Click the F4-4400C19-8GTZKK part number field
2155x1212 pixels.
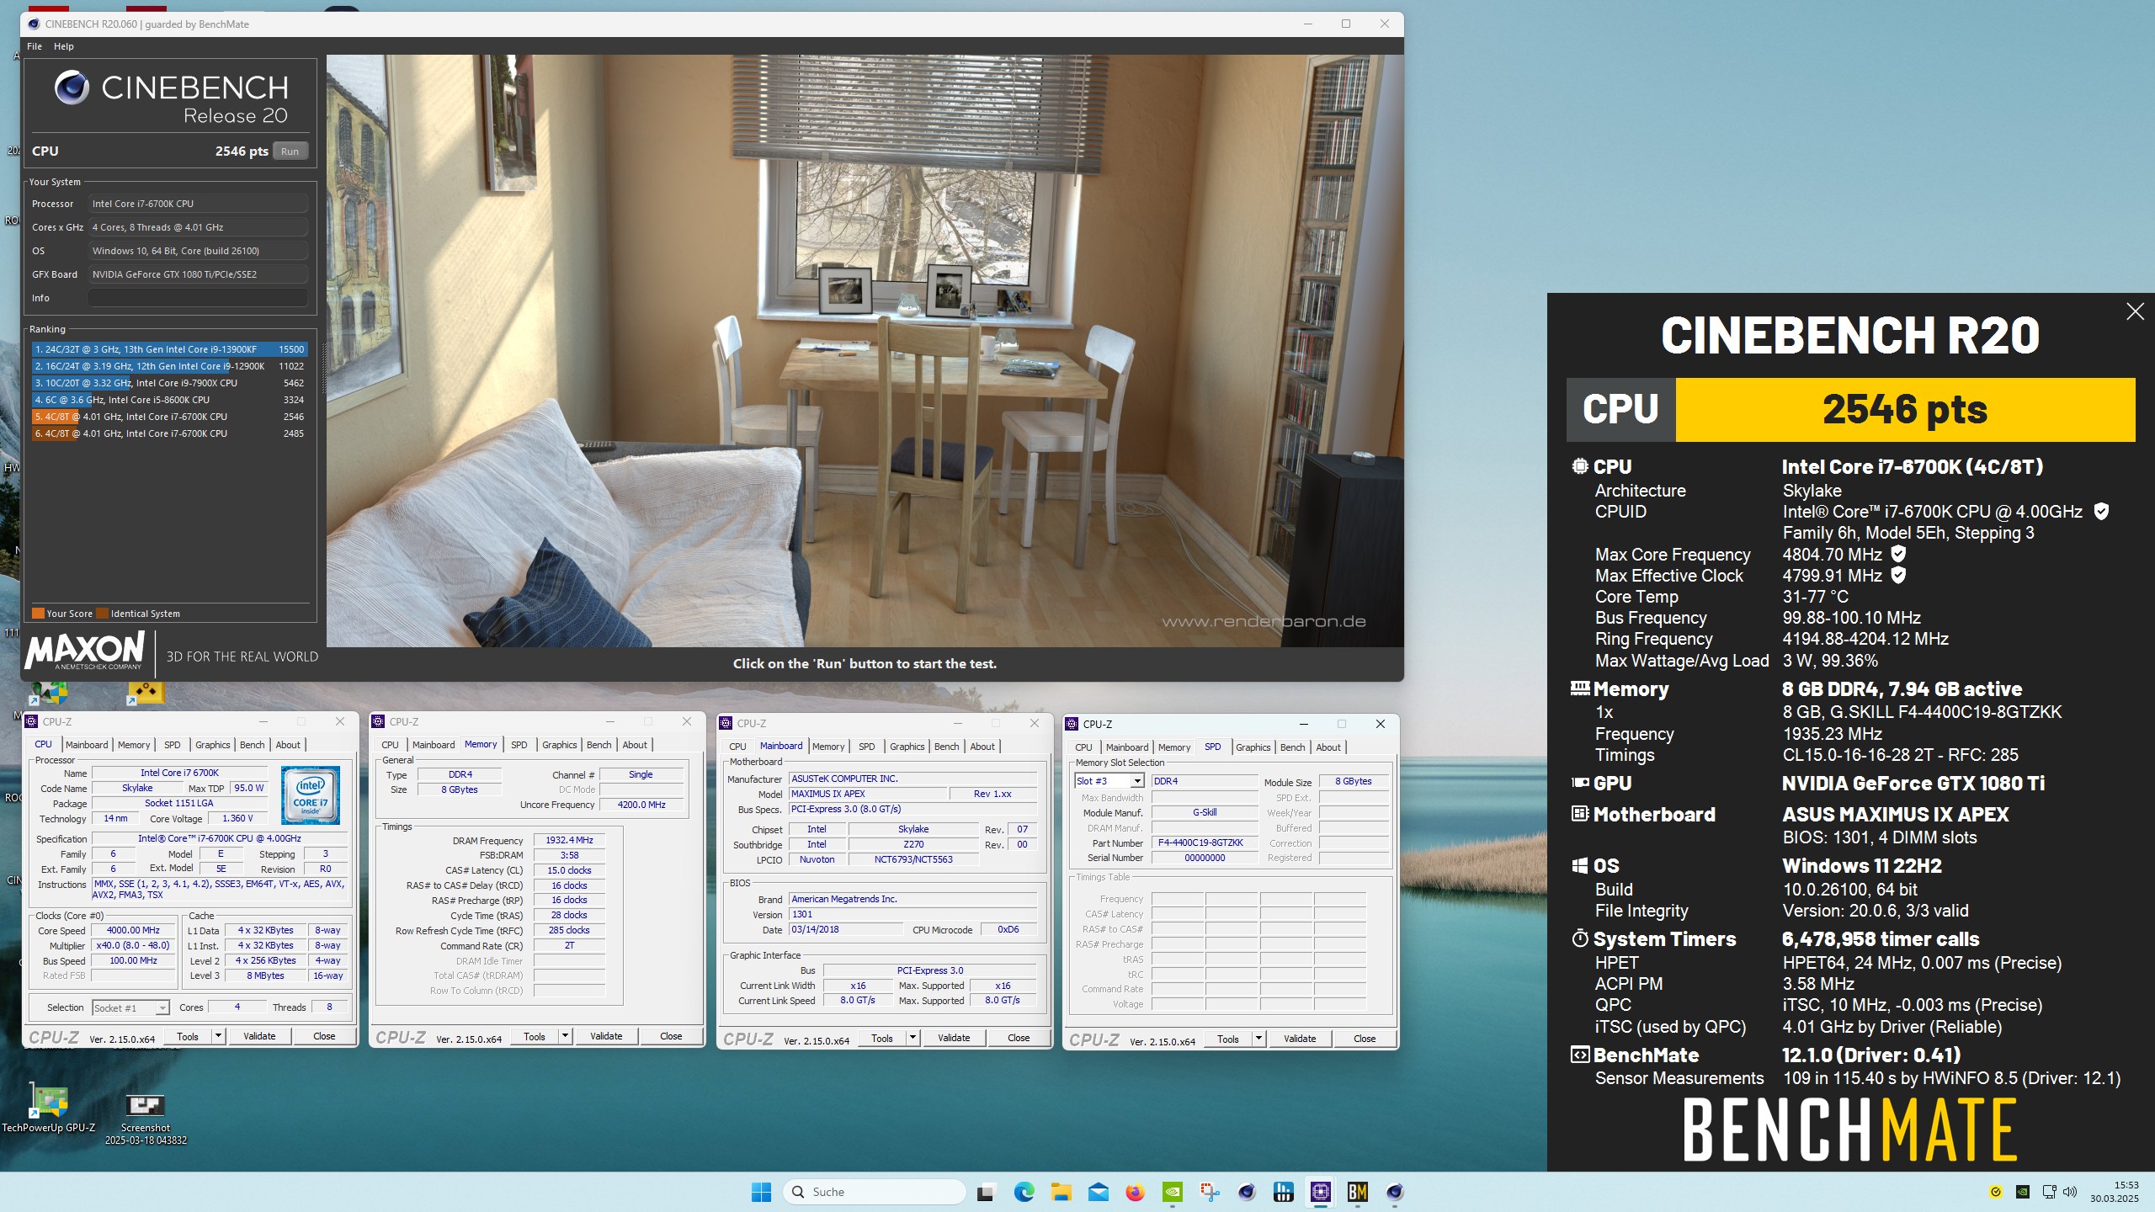pyautogui.click(x=1205, y=843)
